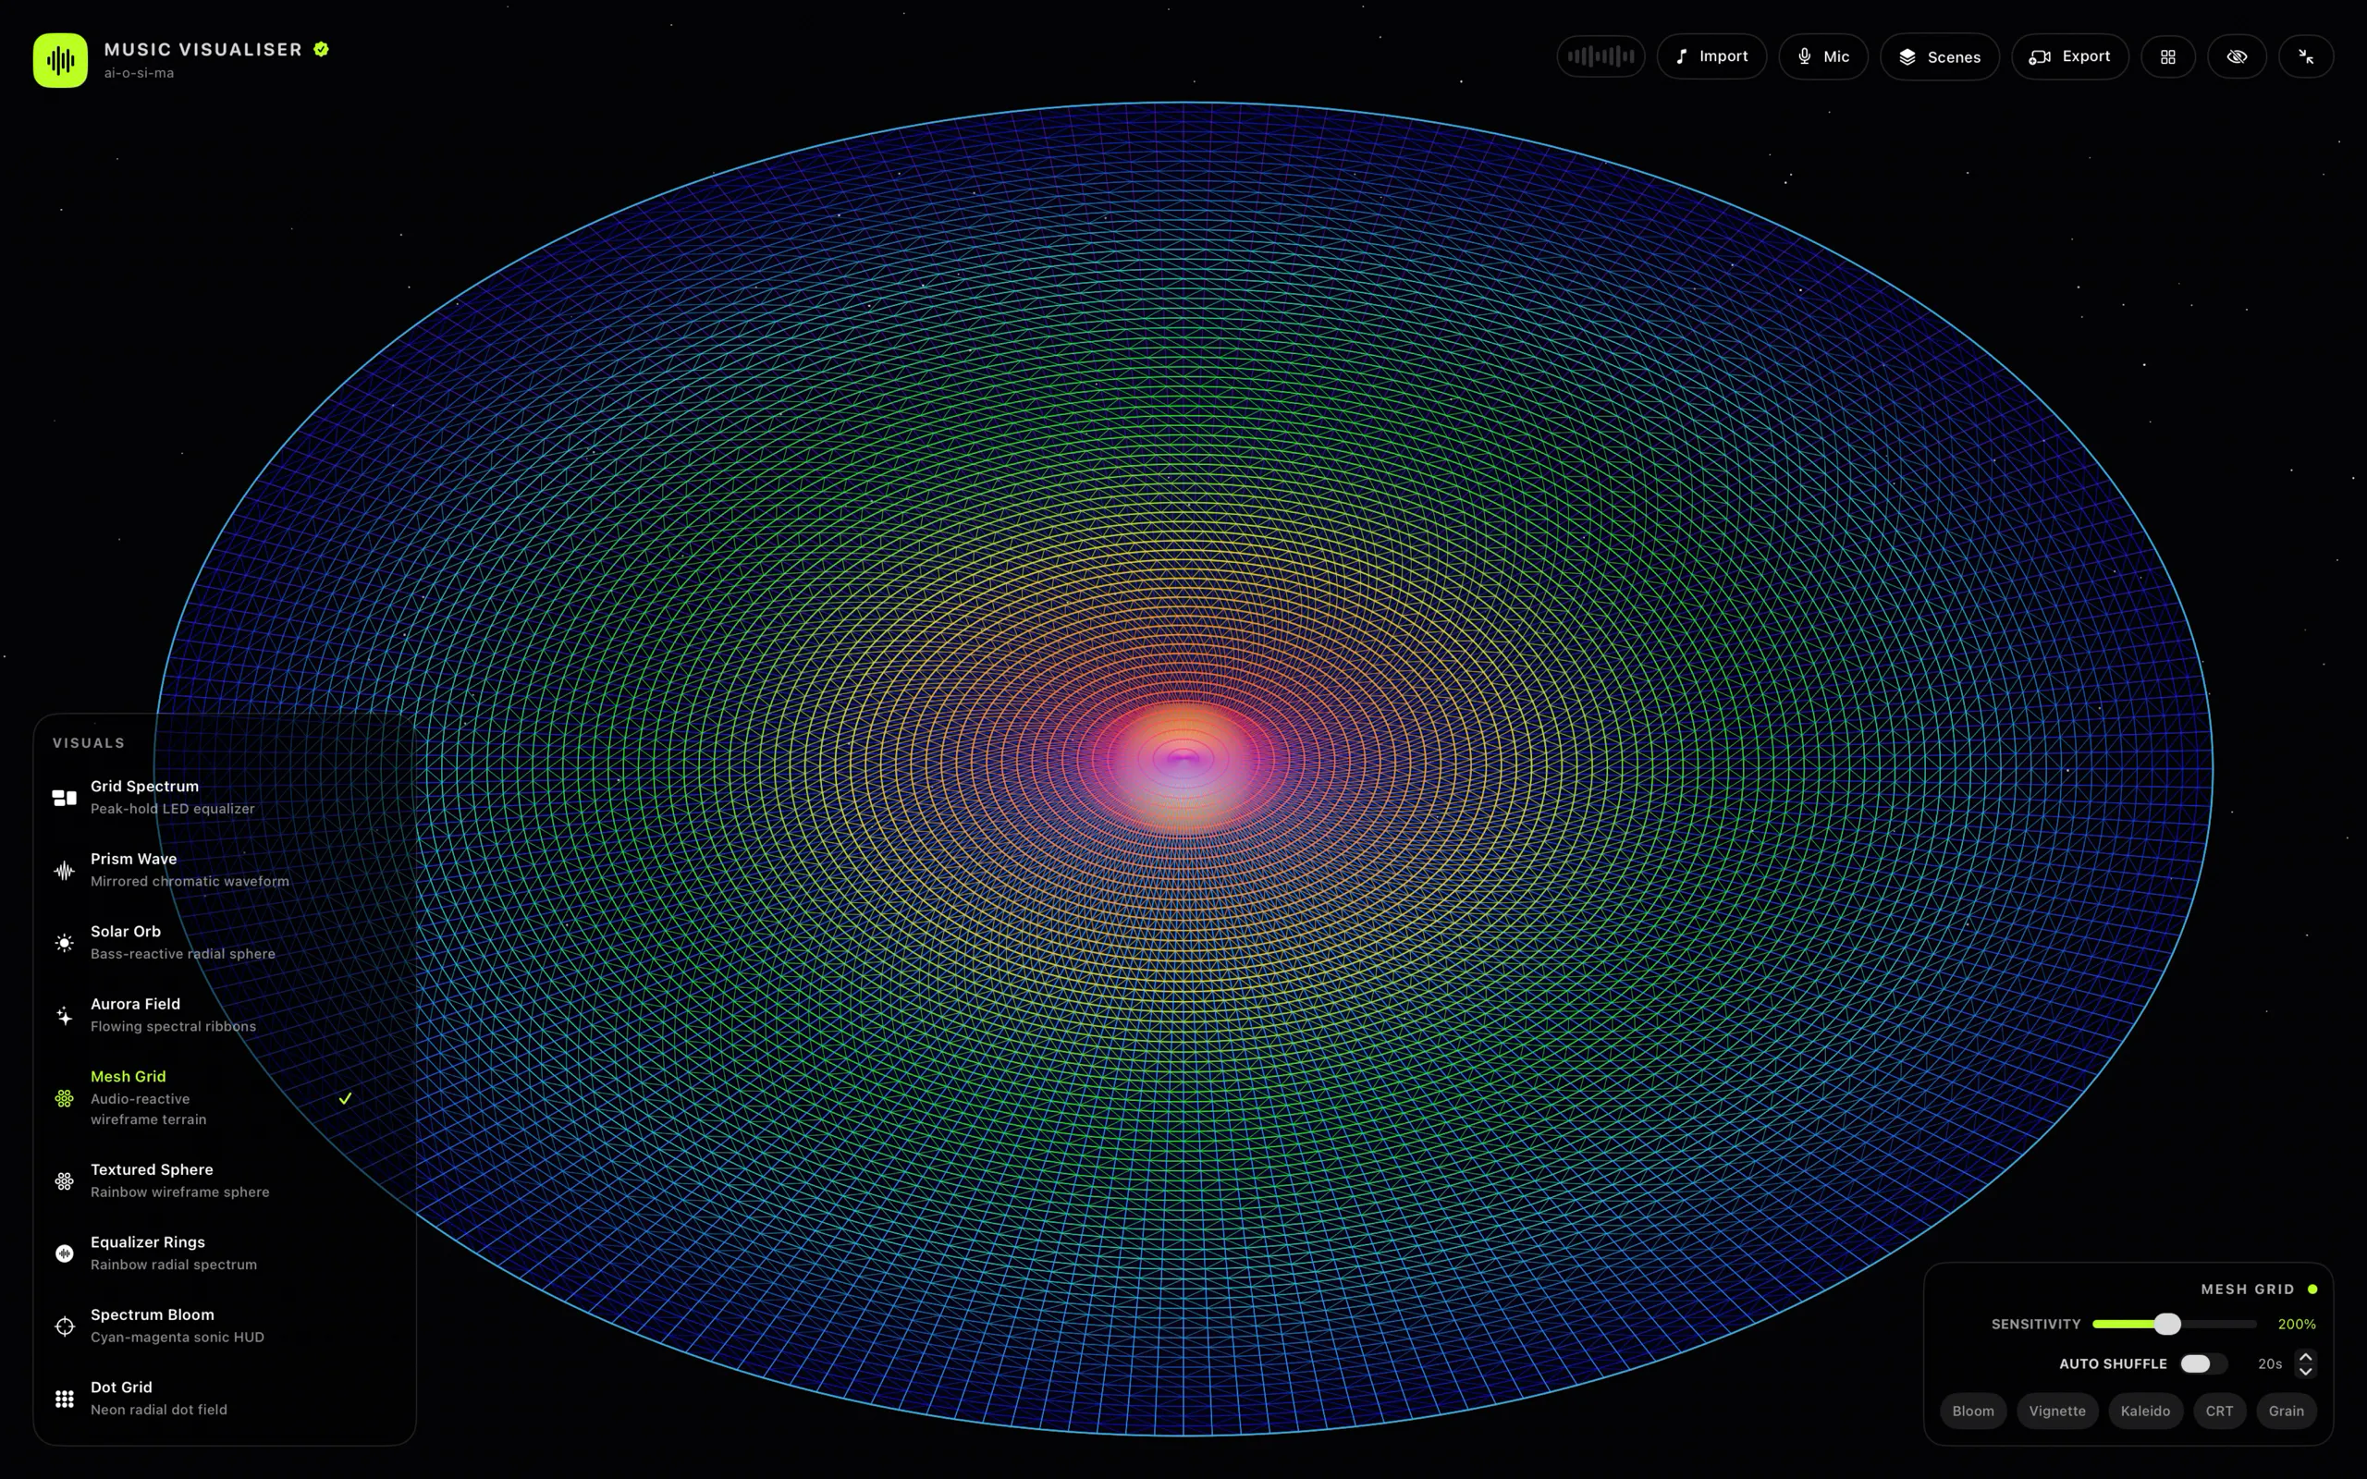The width and height of the screenshot is (2367, 1479).
Task: Click the ai-o-si-ma subtitle text
Action: (x=139, y=72)
